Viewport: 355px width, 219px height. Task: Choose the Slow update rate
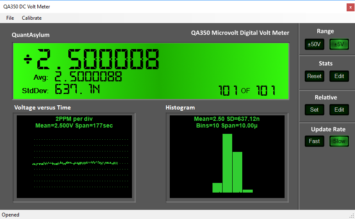339,141
